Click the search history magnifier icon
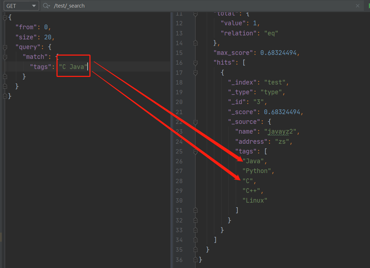The width and height of the screenshot is (370, 268). pos(46,6)
